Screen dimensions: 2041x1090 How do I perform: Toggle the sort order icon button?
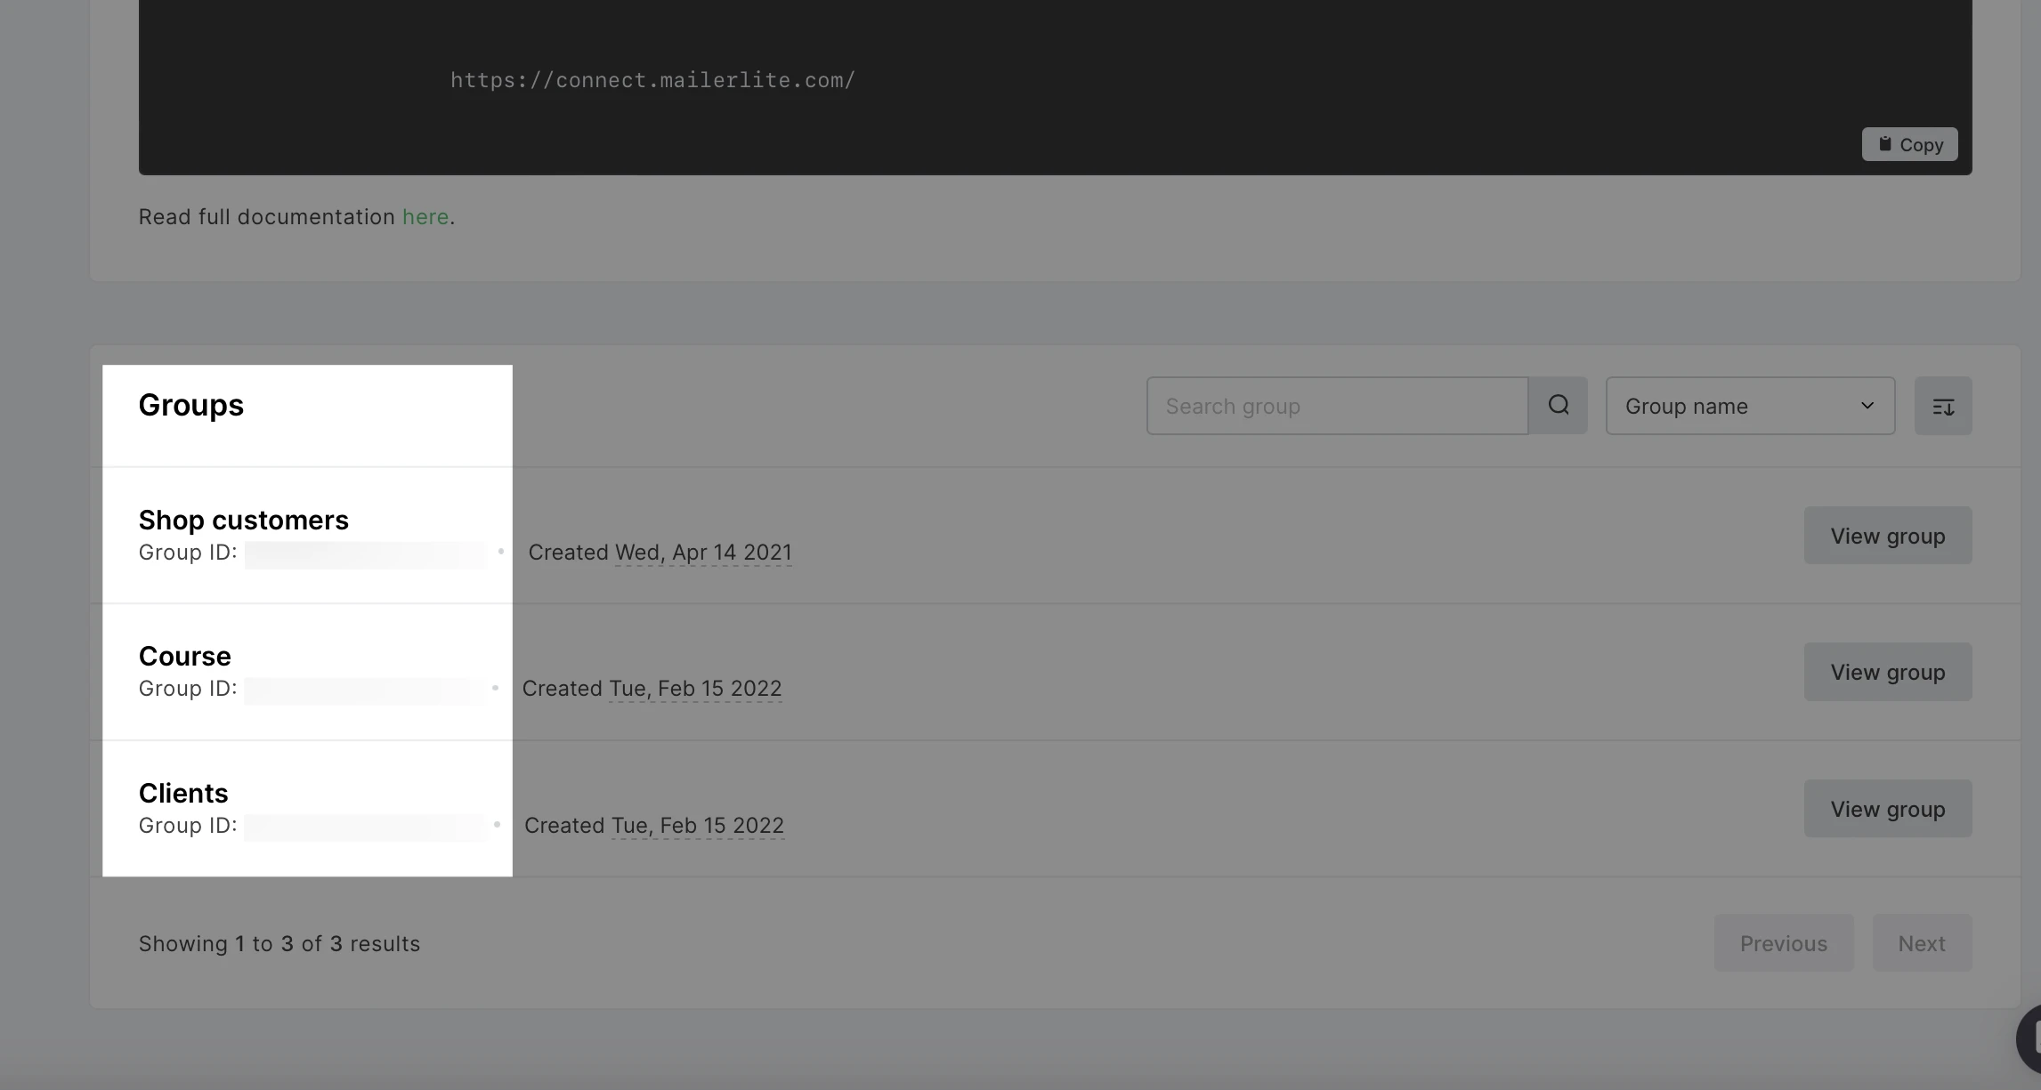[1942, 406]
